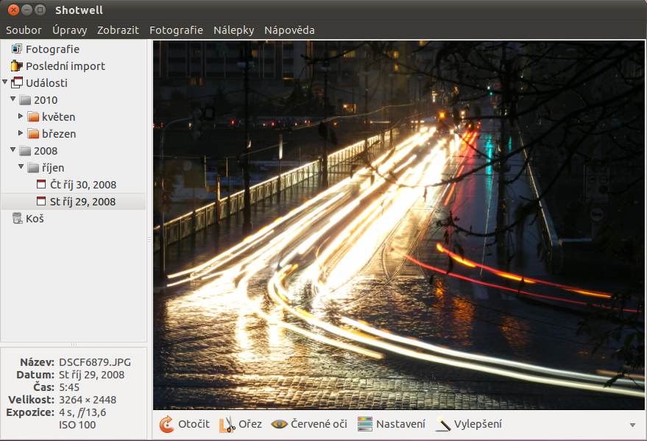The image size is (647, 441).
Task: Click the file name DSCF6879.JPG
Action: click(95, 362)
